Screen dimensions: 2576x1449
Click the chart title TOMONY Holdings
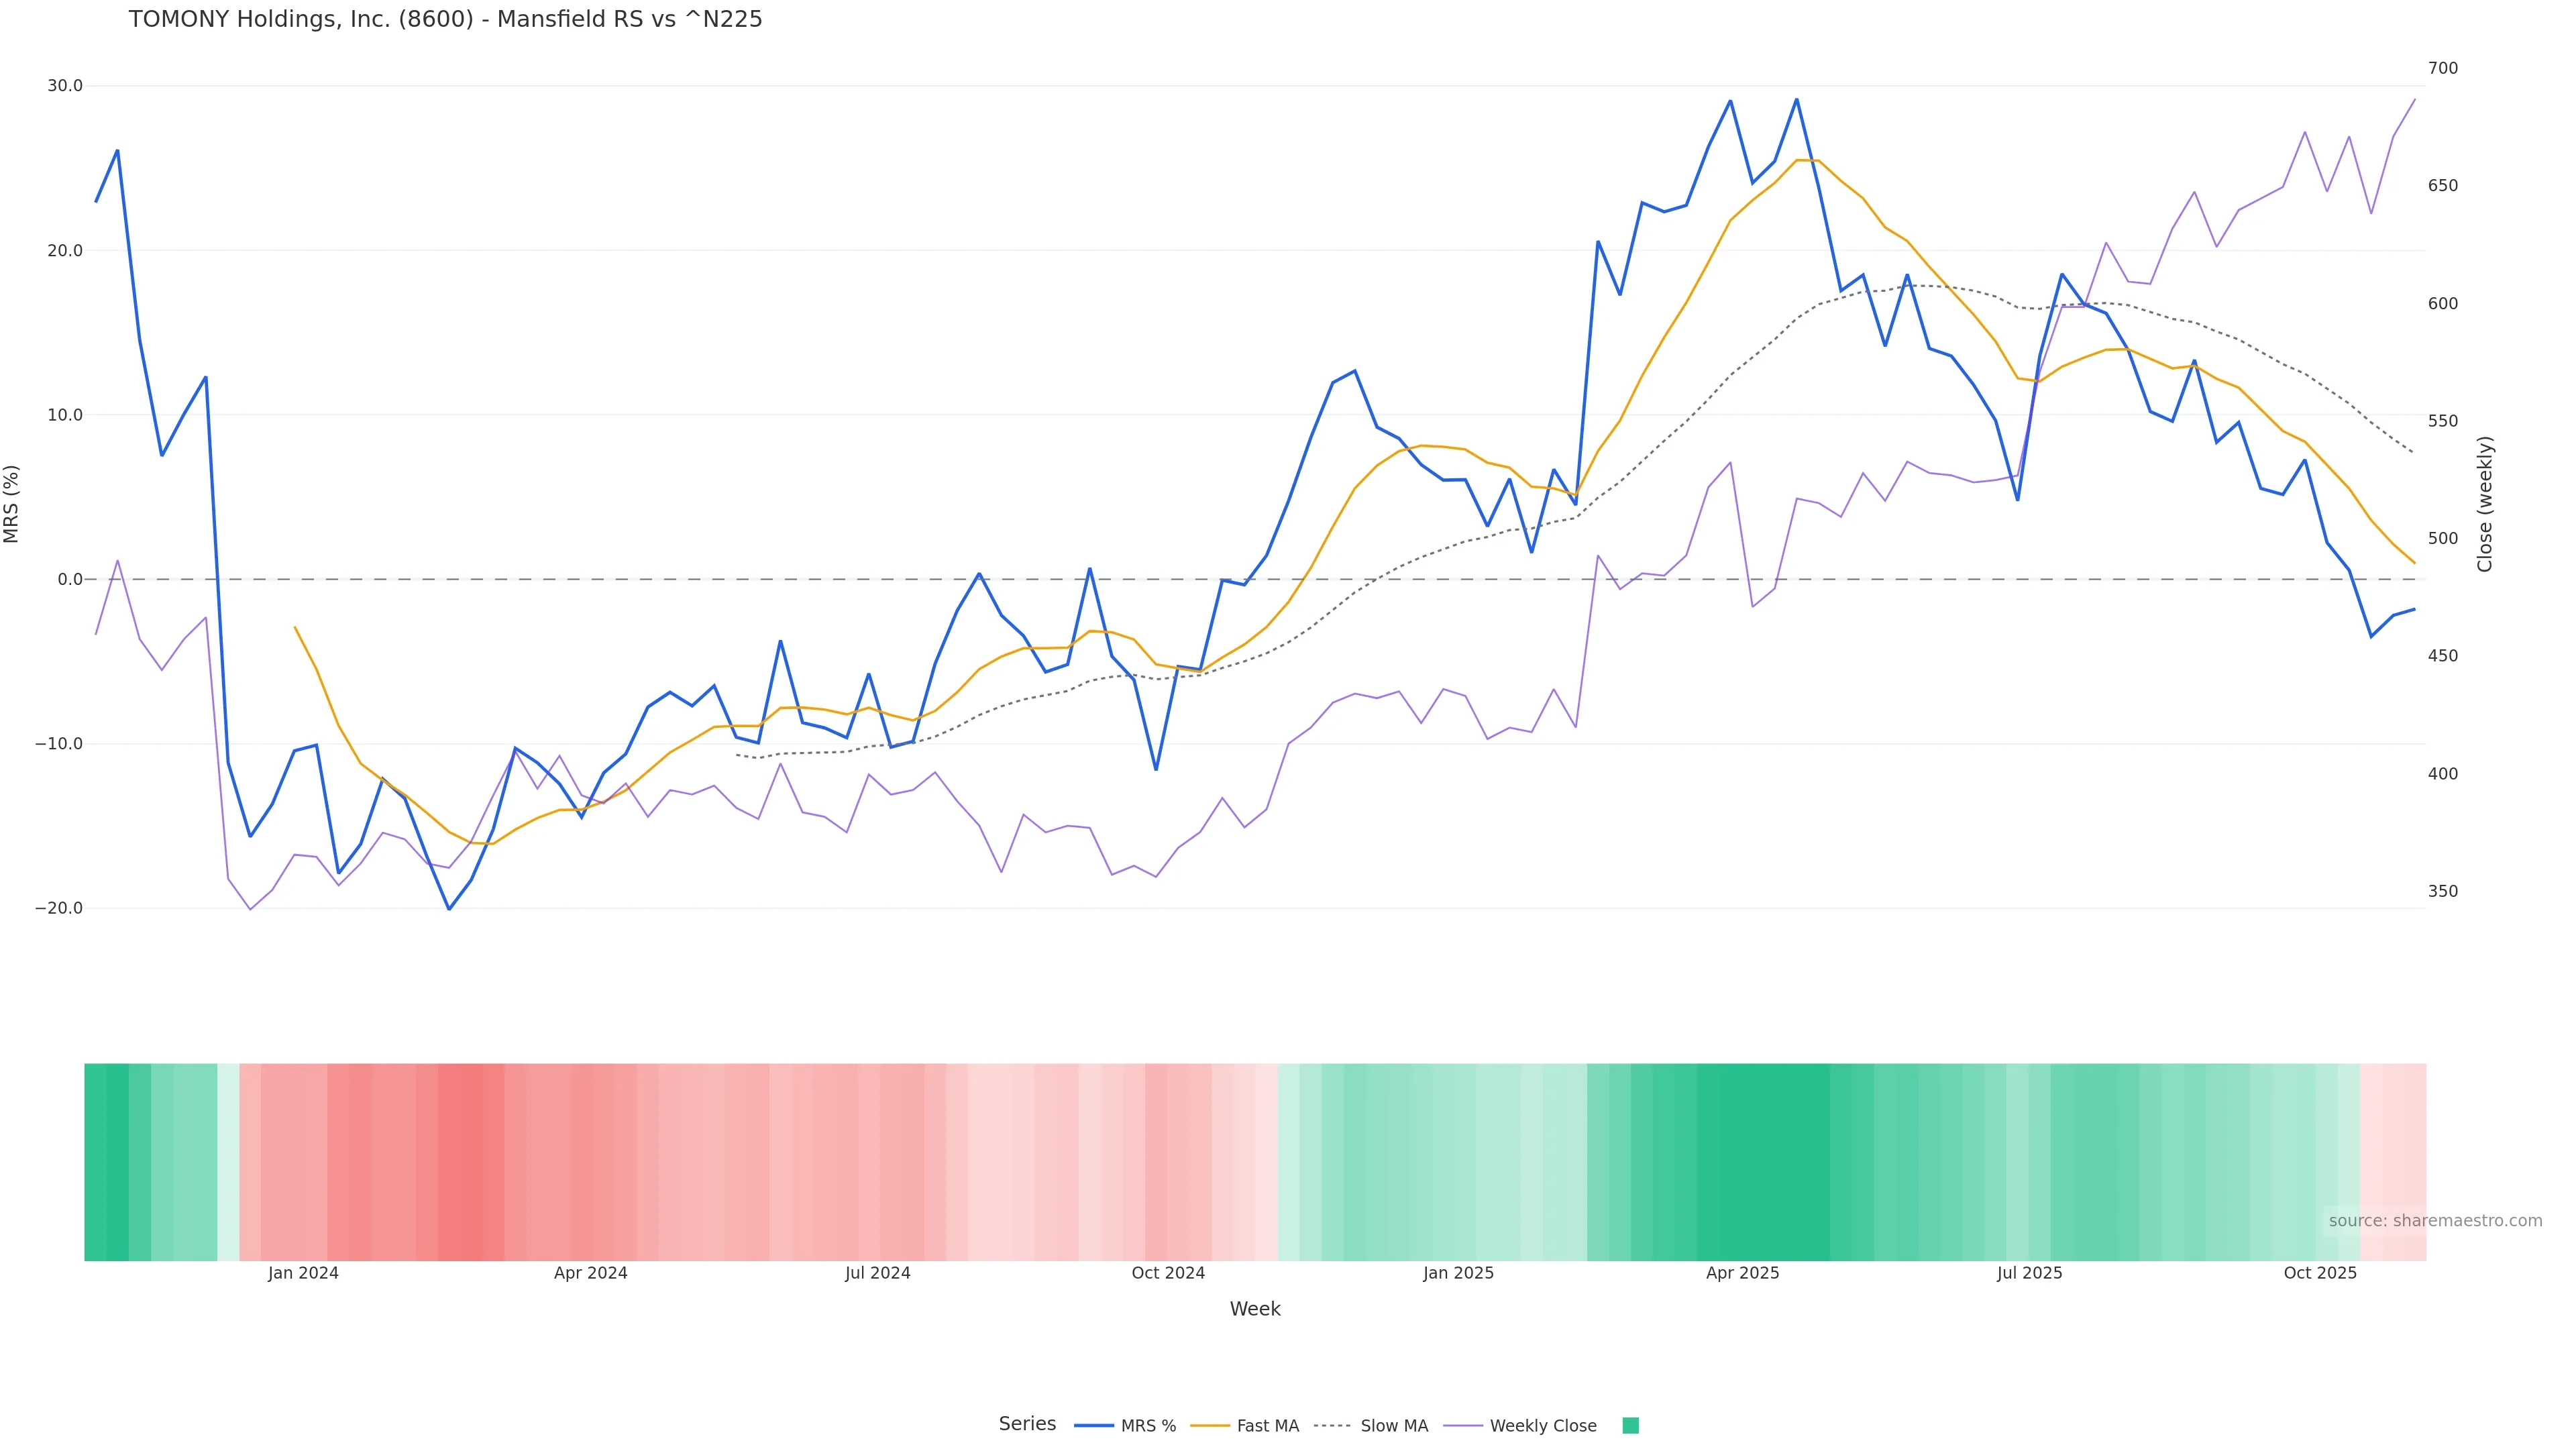(445, 20)
